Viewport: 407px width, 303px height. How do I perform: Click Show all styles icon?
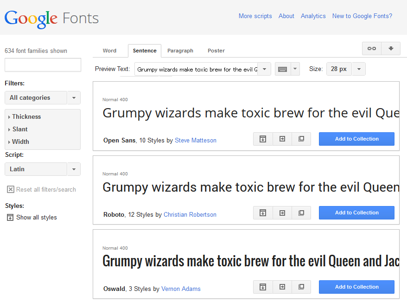pos(10,217)
